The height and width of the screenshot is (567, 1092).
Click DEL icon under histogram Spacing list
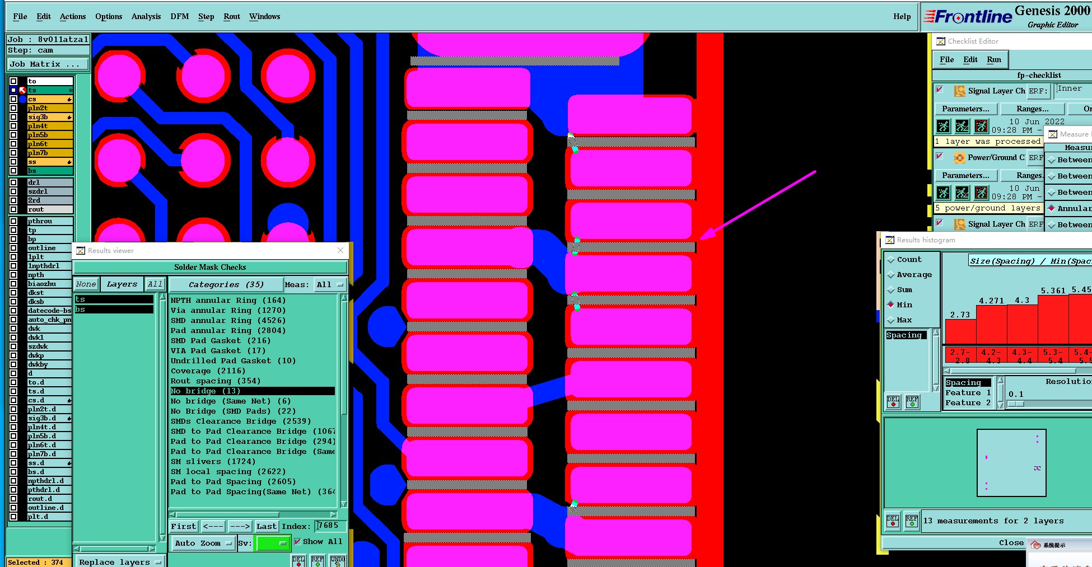pos(893,401)
